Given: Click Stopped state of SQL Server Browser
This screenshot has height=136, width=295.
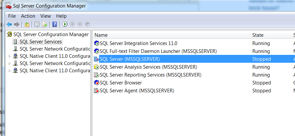Looking at the screenshot, I should (x=262, y=83).
